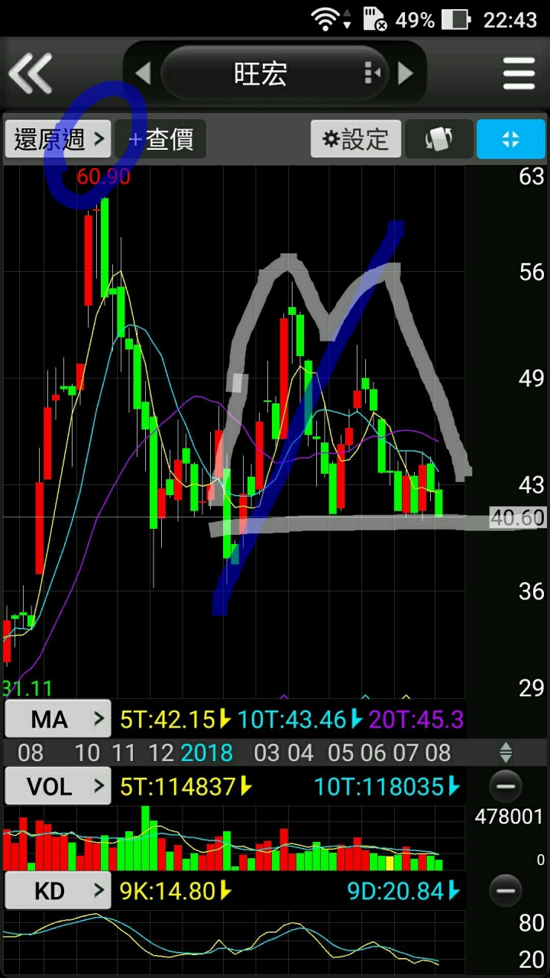Tap the 22:43 clock in status bar
The width and height of the screenshot is (550, 978).
click(x=510, y=19)
